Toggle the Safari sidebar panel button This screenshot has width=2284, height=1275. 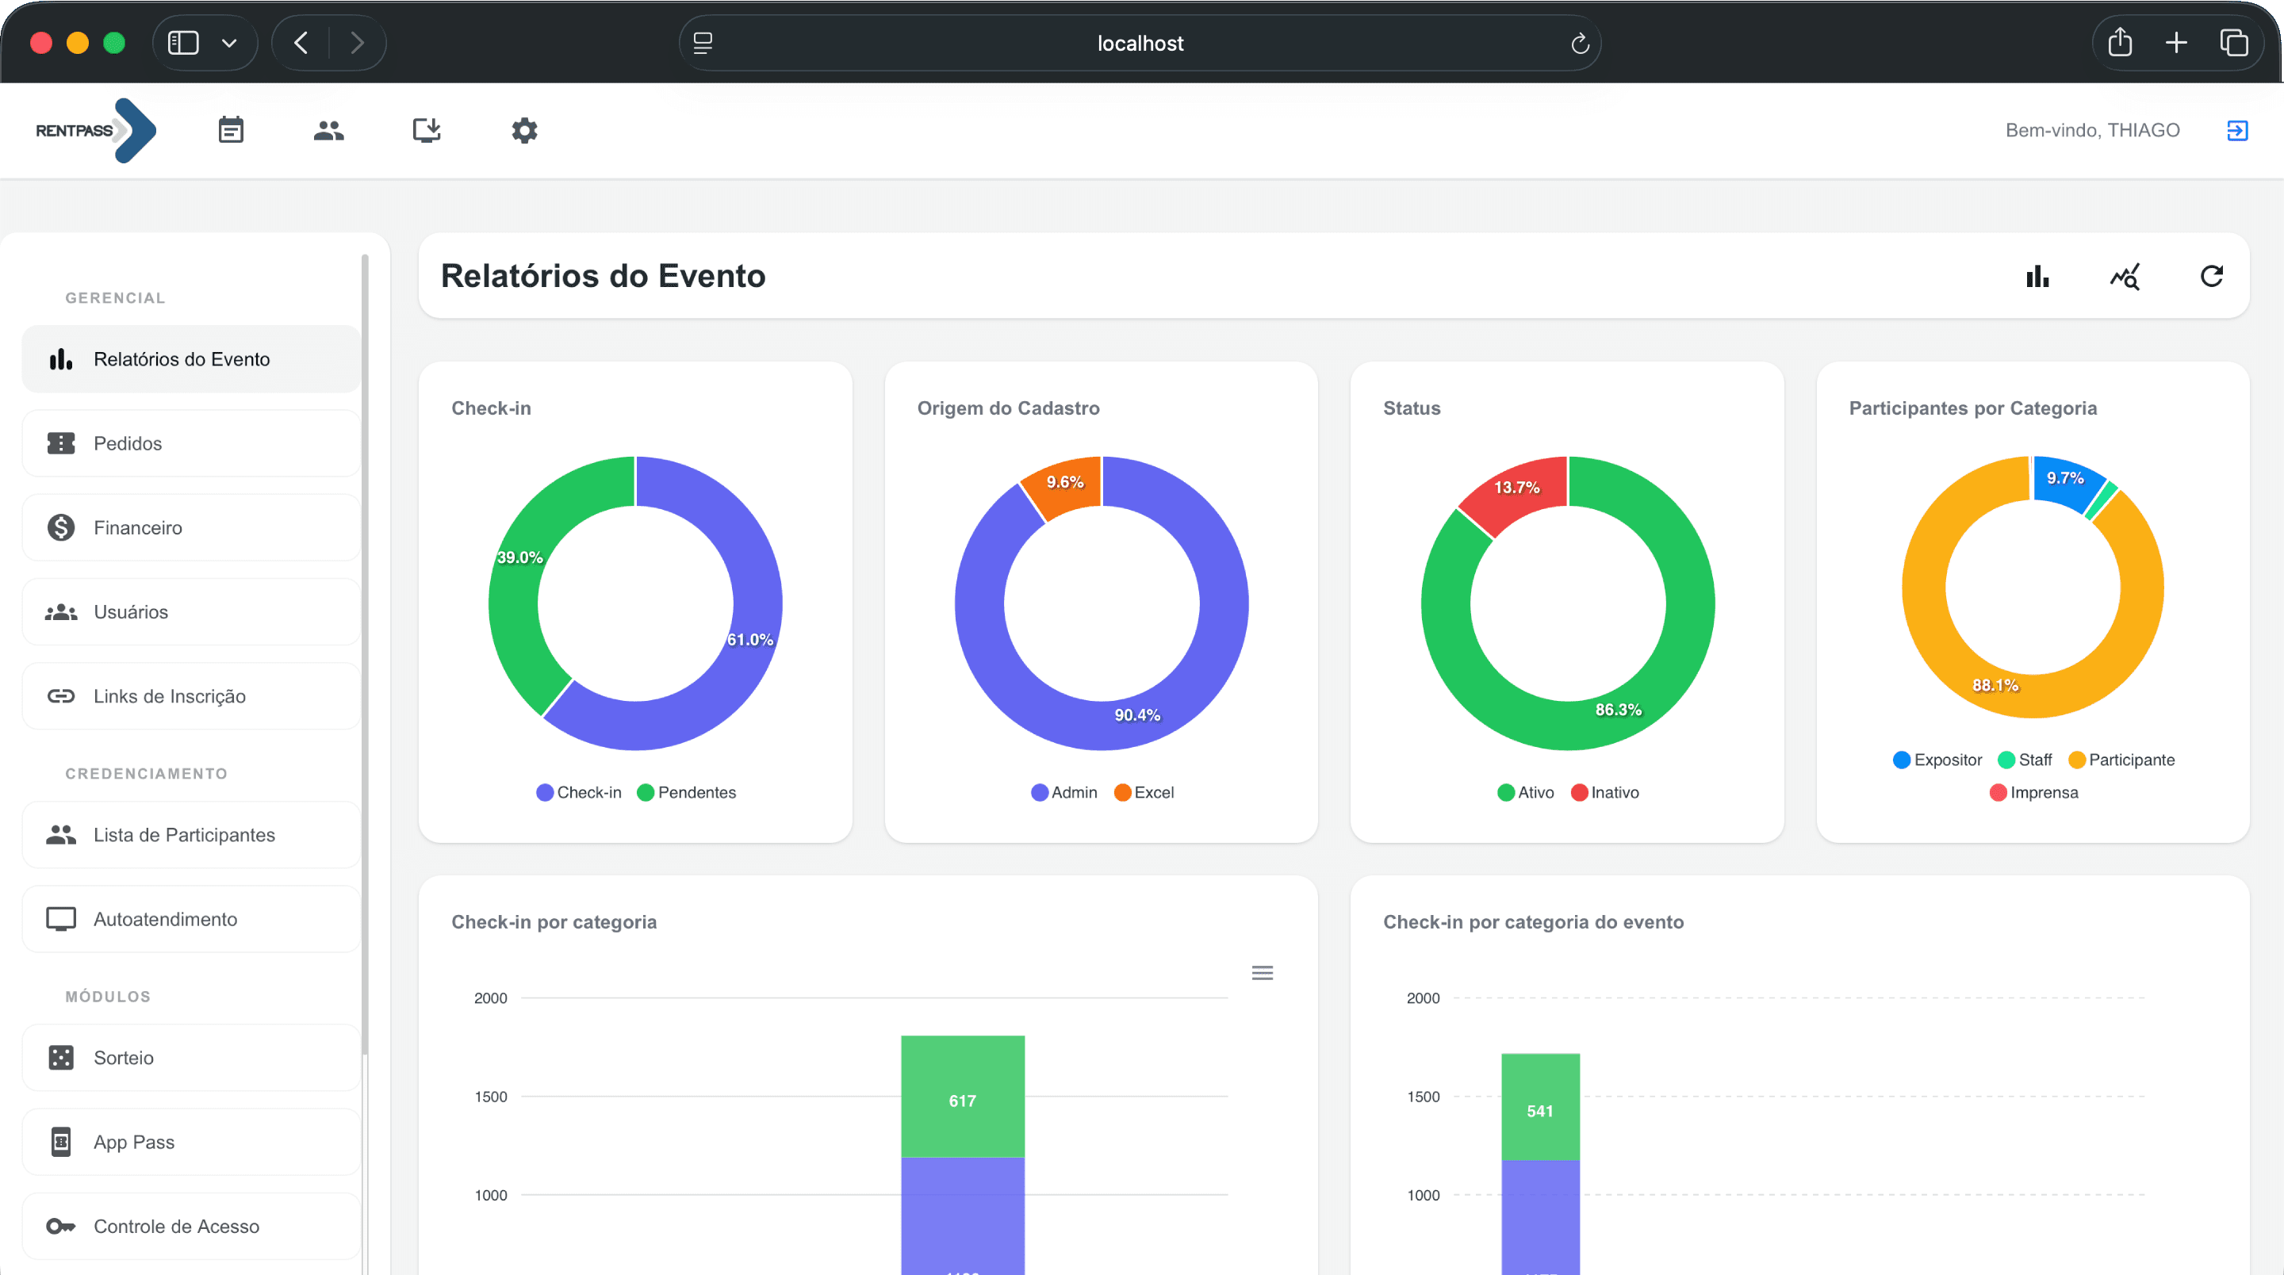point(182,43)
